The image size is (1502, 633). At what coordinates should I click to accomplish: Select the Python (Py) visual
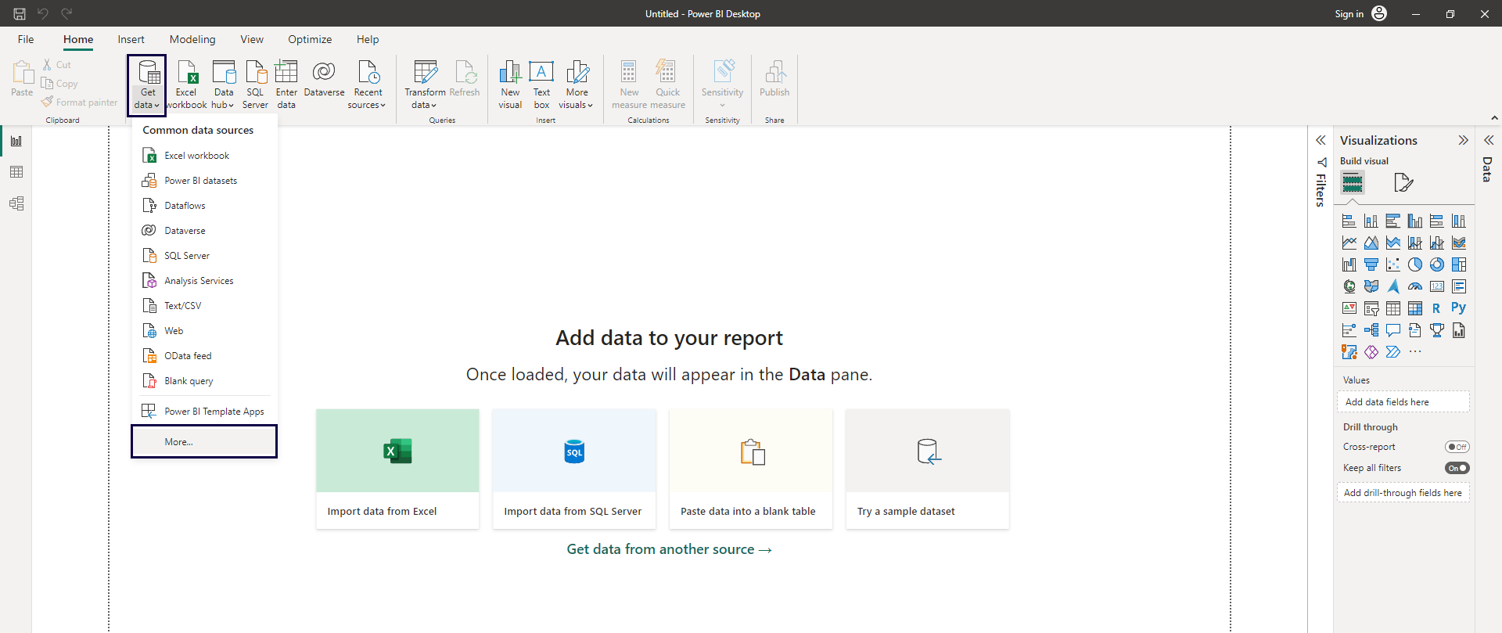click(1458, 308)
